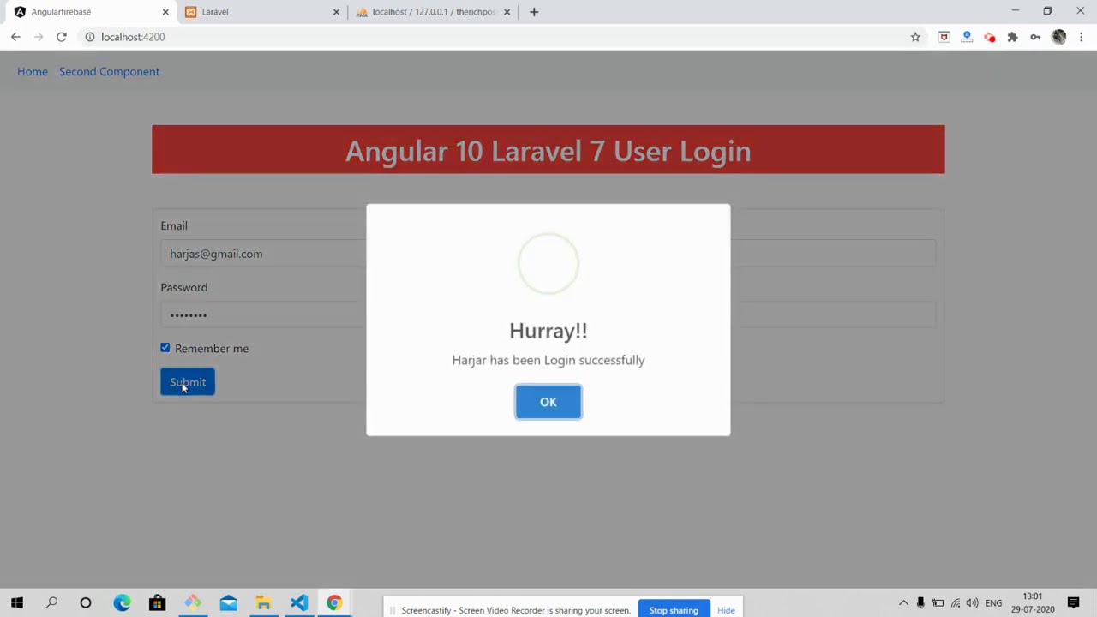The height and width of the screenshot is (617, 1097).
Task: Click the Submit button
Action: (x=188, y=382)
